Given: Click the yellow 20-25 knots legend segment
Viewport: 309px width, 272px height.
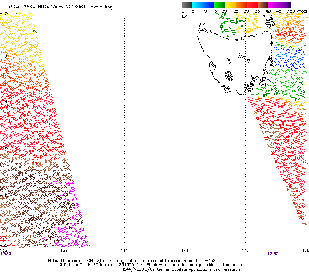Looking at the screenshot, I should 230,5.
